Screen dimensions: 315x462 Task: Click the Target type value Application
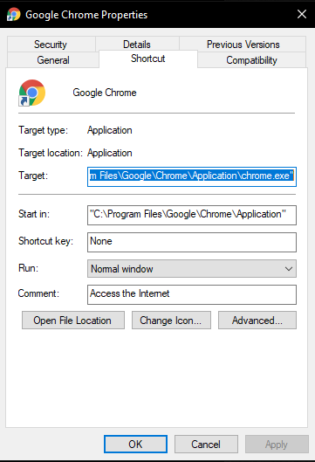110,130
